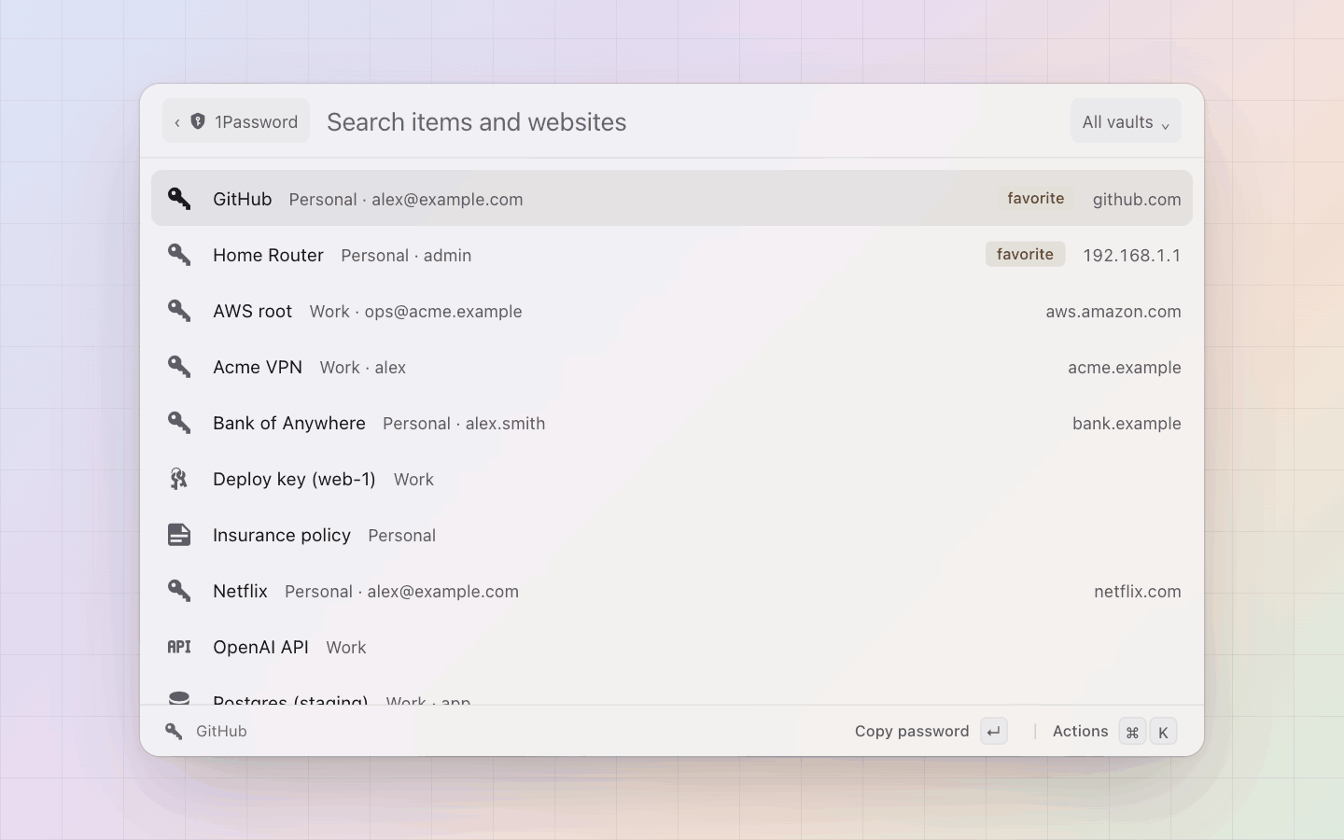Click 'Personal · alex@example.com' subtitle on the GitHub row
The width and height of the screenshot is (1344, 840).
pos(406,199)
